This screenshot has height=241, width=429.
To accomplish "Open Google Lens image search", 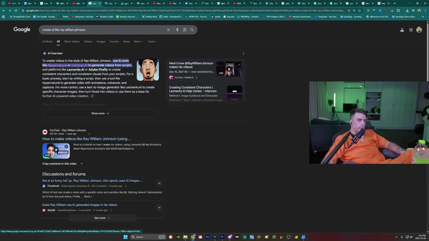I will [x=185, y=30].
